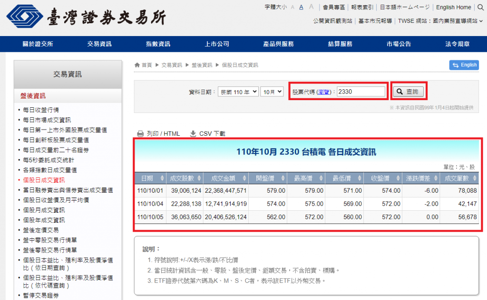The width and height of the screenshot is (487, 300).
Task: Open 每日收盤行情 in sidebar
Action: pos(41,110)
